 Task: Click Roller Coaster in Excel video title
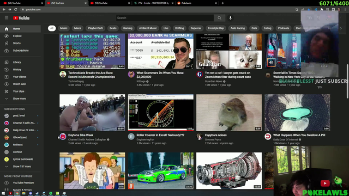pyautogui.click(x=160, y=135)
